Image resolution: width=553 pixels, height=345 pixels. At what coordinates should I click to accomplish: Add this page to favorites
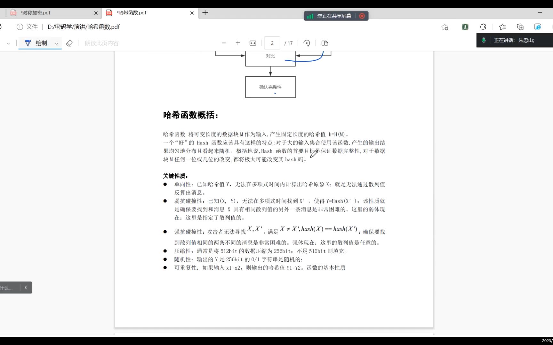pos(445,27)
